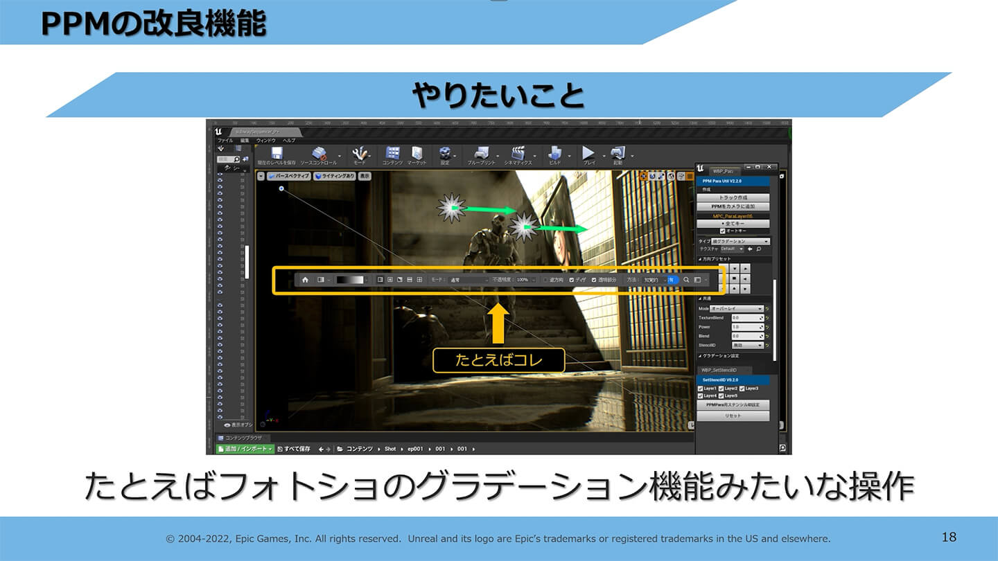Click the search icon beside テクスチャ Default
The height and width of the screenshot is (561, 998).
coord(759,249)
